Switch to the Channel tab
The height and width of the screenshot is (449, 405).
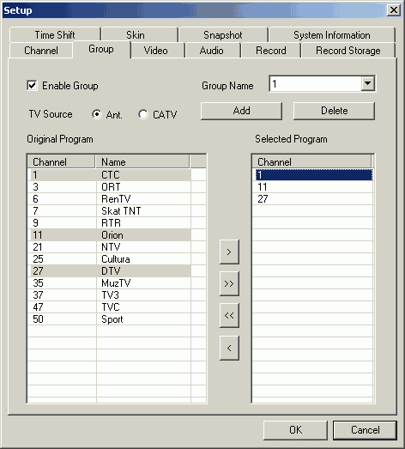coord(41,51)
